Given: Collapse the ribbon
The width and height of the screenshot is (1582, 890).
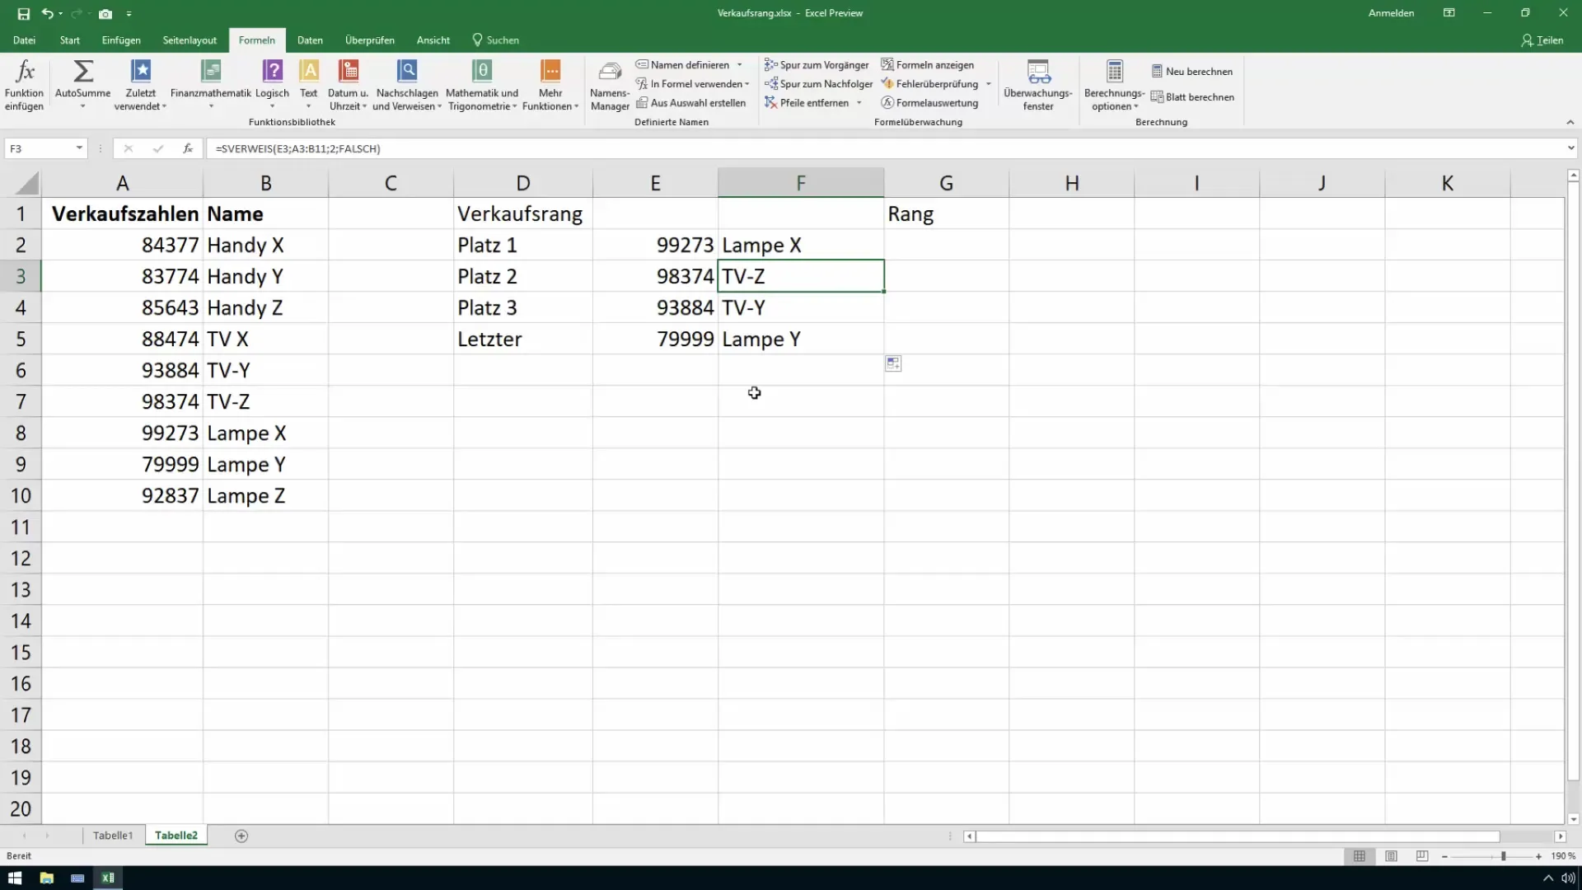Looking at the screenshot, I should pos(1570,122).
